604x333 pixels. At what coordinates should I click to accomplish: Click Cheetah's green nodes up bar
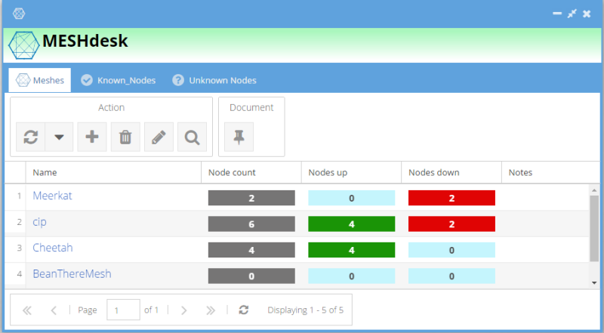pos(351,250)
